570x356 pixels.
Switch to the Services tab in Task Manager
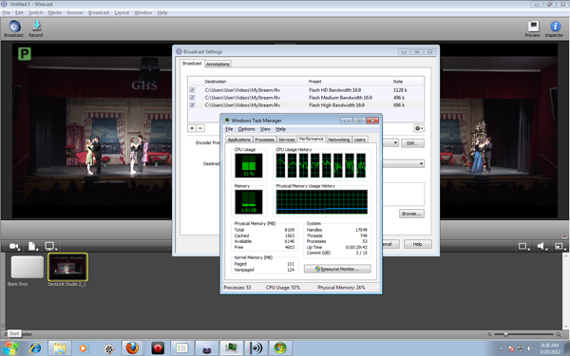pos(287,140)
